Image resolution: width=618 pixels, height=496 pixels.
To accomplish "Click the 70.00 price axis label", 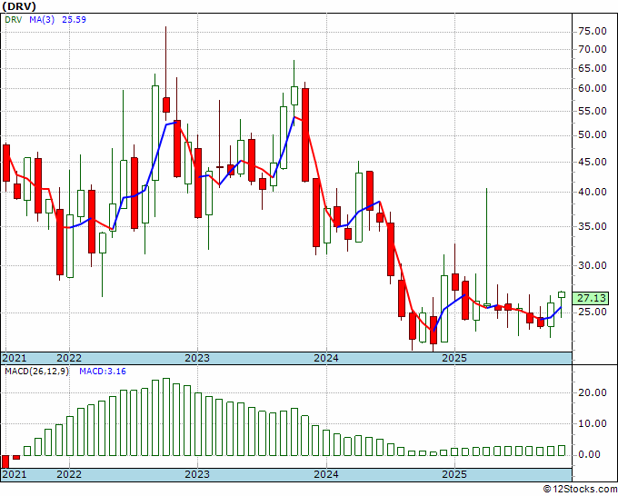I will coord(593,49).
